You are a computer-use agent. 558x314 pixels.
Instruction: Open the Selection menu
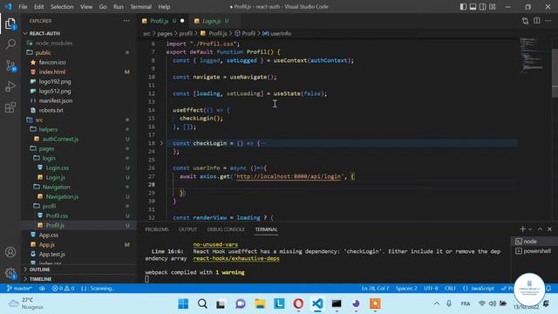click(62, 7)
